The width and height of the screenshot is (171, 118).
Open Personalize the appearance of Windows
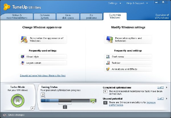click(x=43, y=40)
